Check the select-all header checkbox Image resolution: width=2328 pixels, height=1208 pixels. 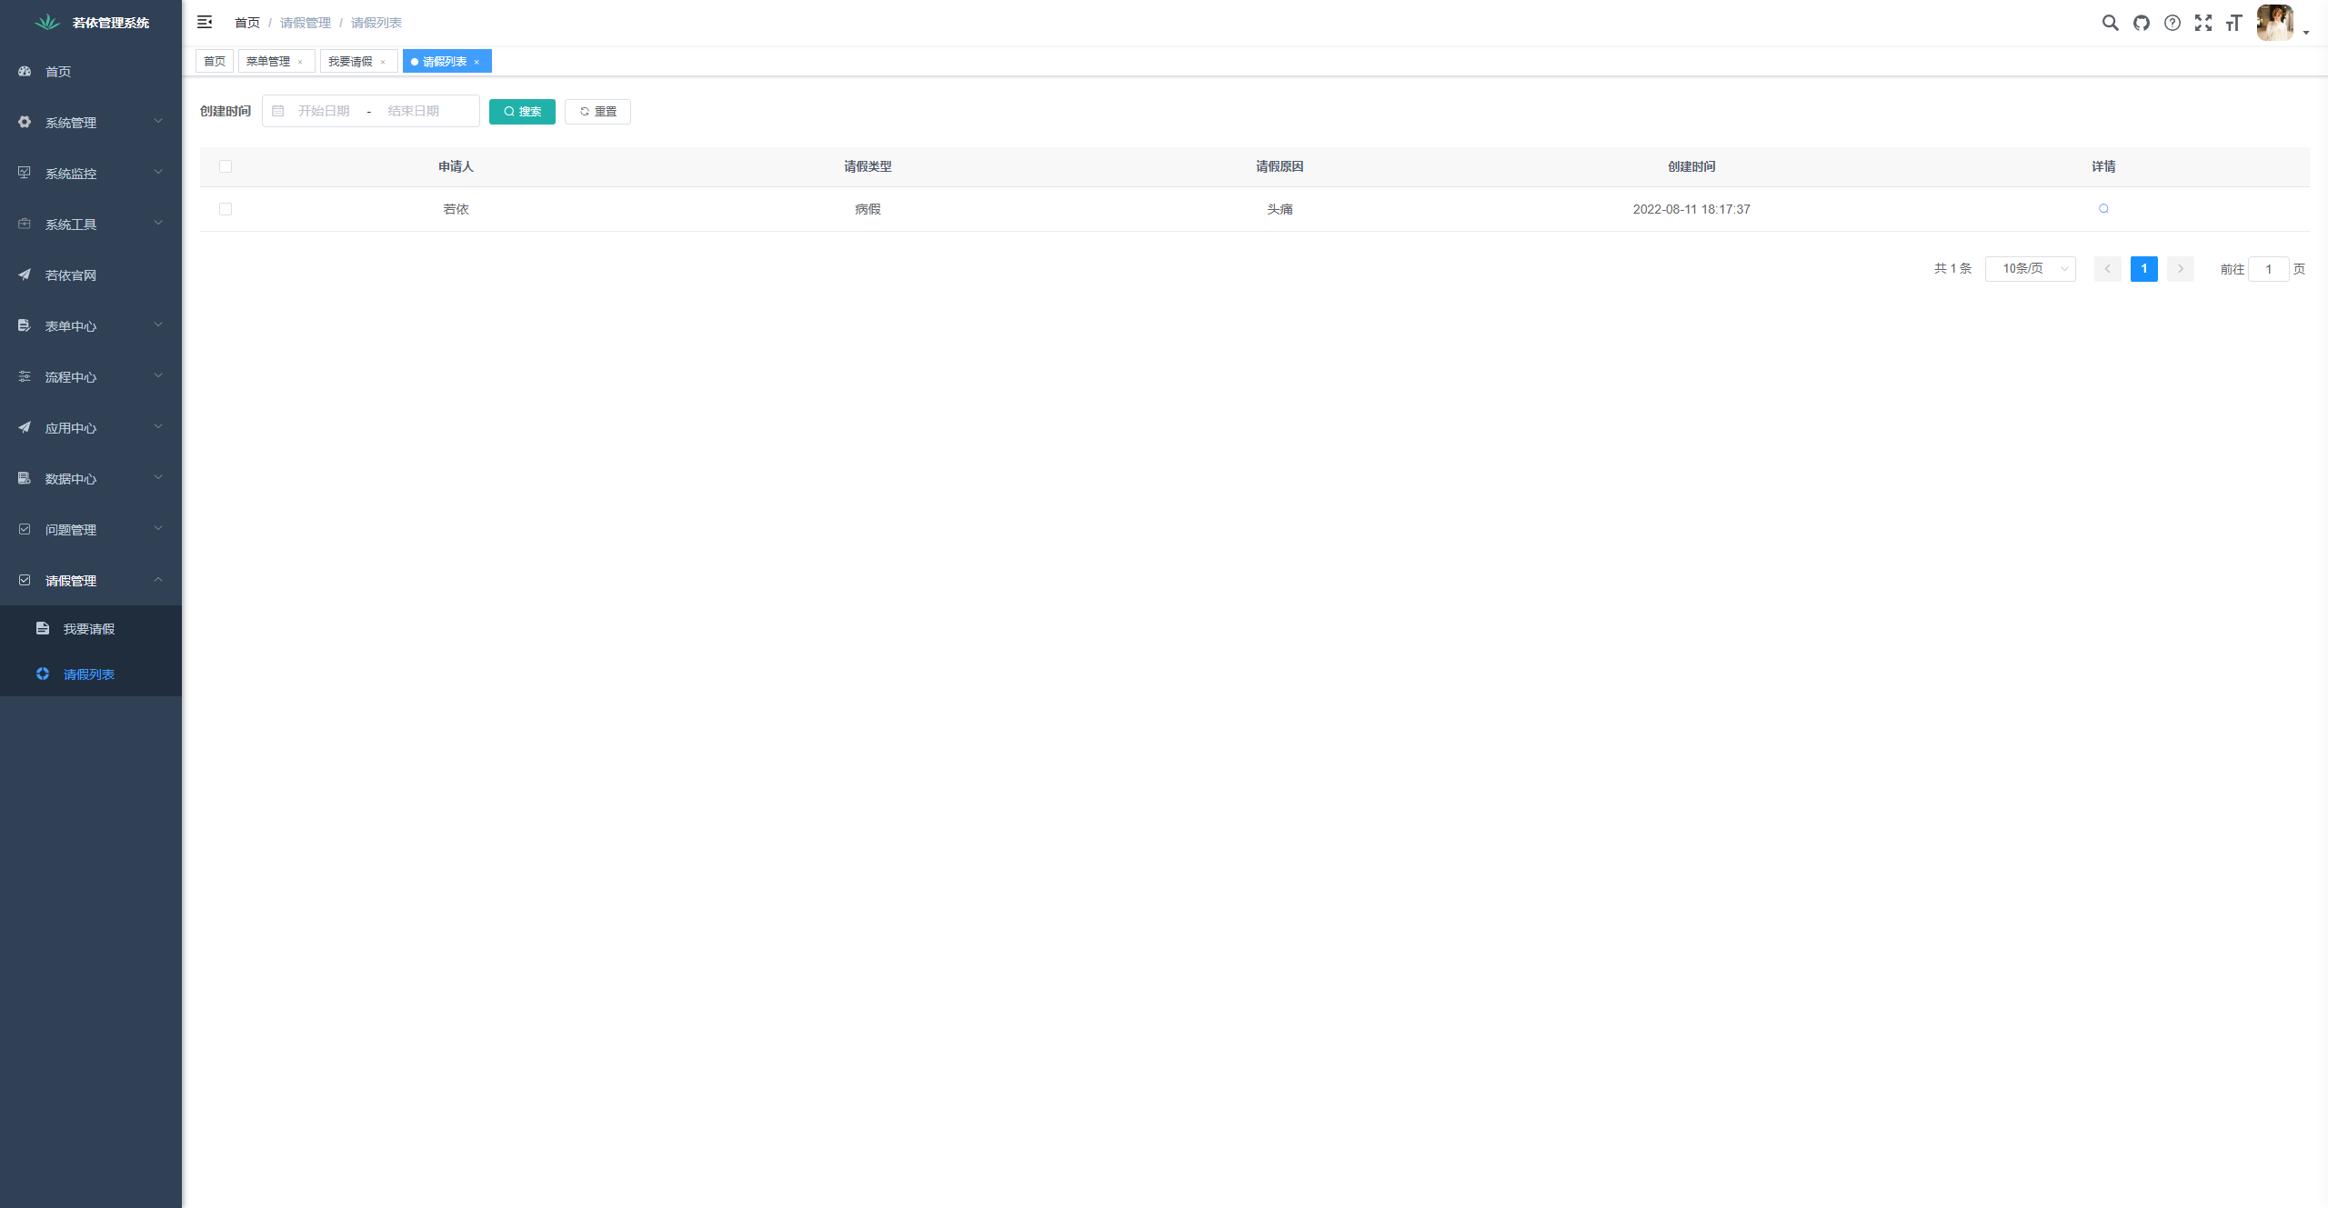point(226,166)
